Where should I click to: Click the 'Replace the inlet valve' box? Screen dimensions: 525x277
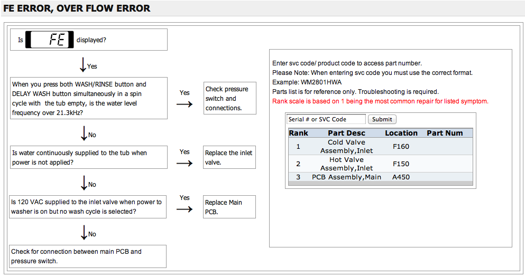[x=229, y=157]
